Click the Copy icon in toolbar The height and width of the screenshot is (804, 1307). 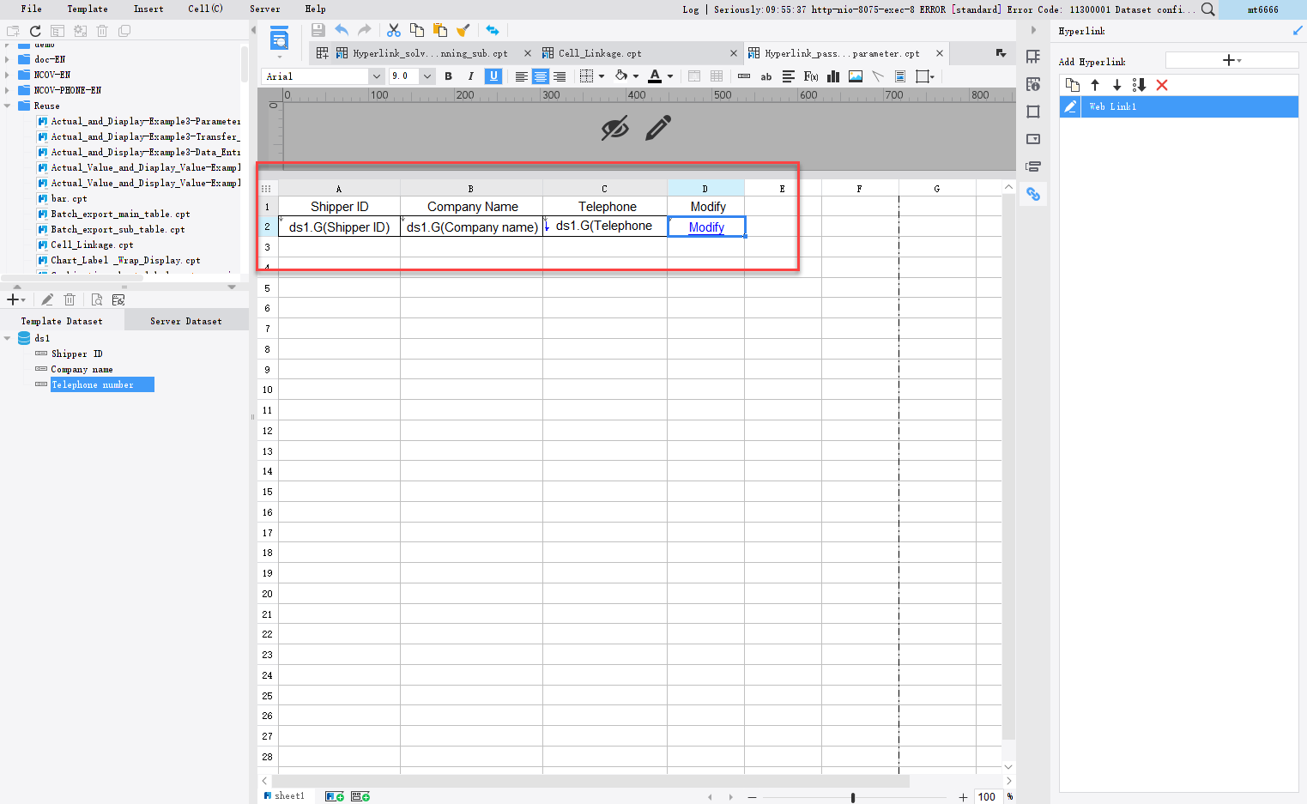coord(417,30)
